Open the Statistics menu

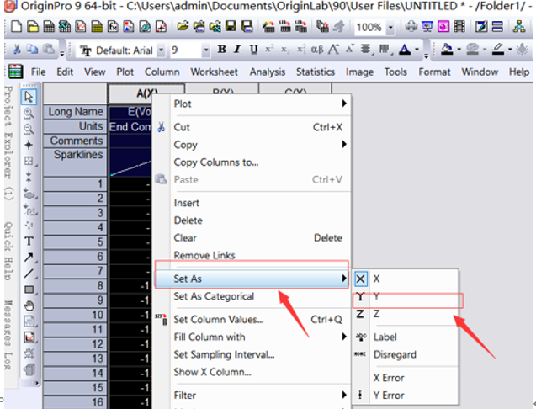(x=316, y=72)
